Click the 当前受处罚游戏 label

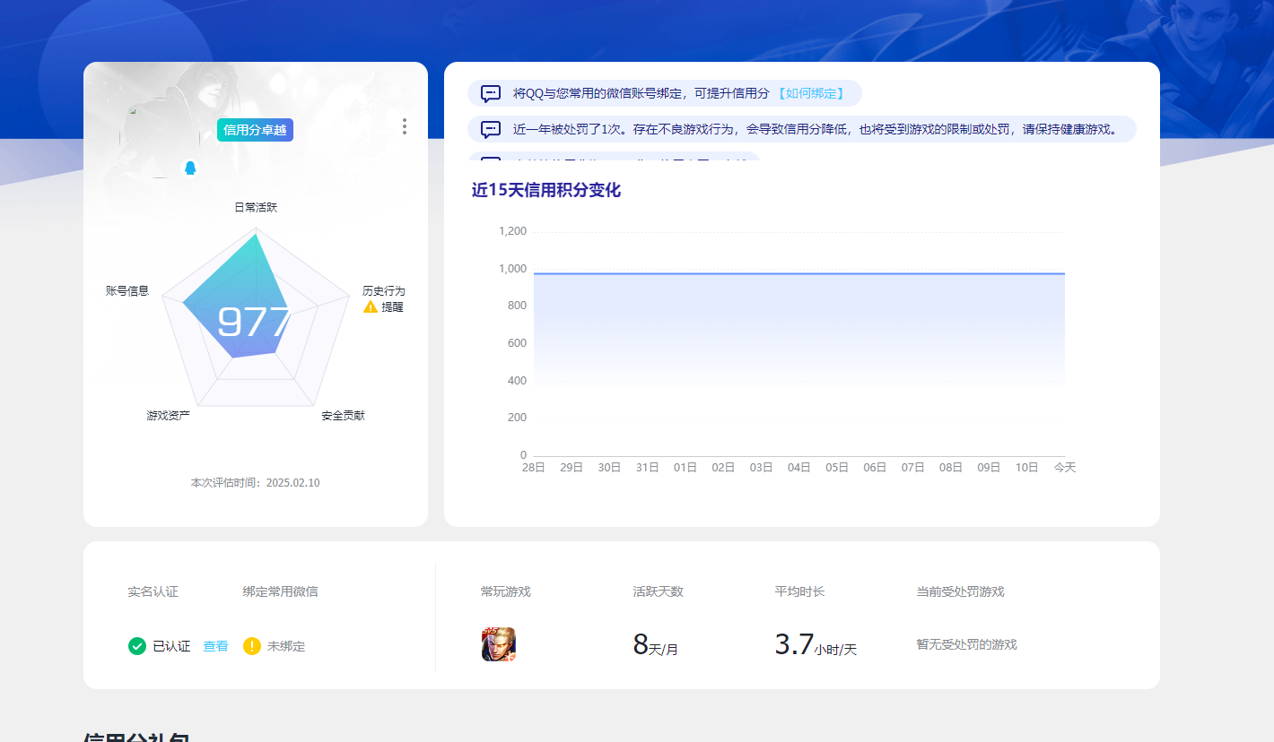(960, 591)
